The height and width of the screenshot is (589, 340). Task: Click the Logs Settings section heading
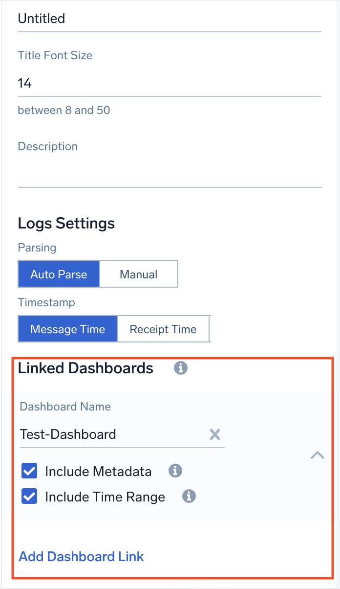66,223
